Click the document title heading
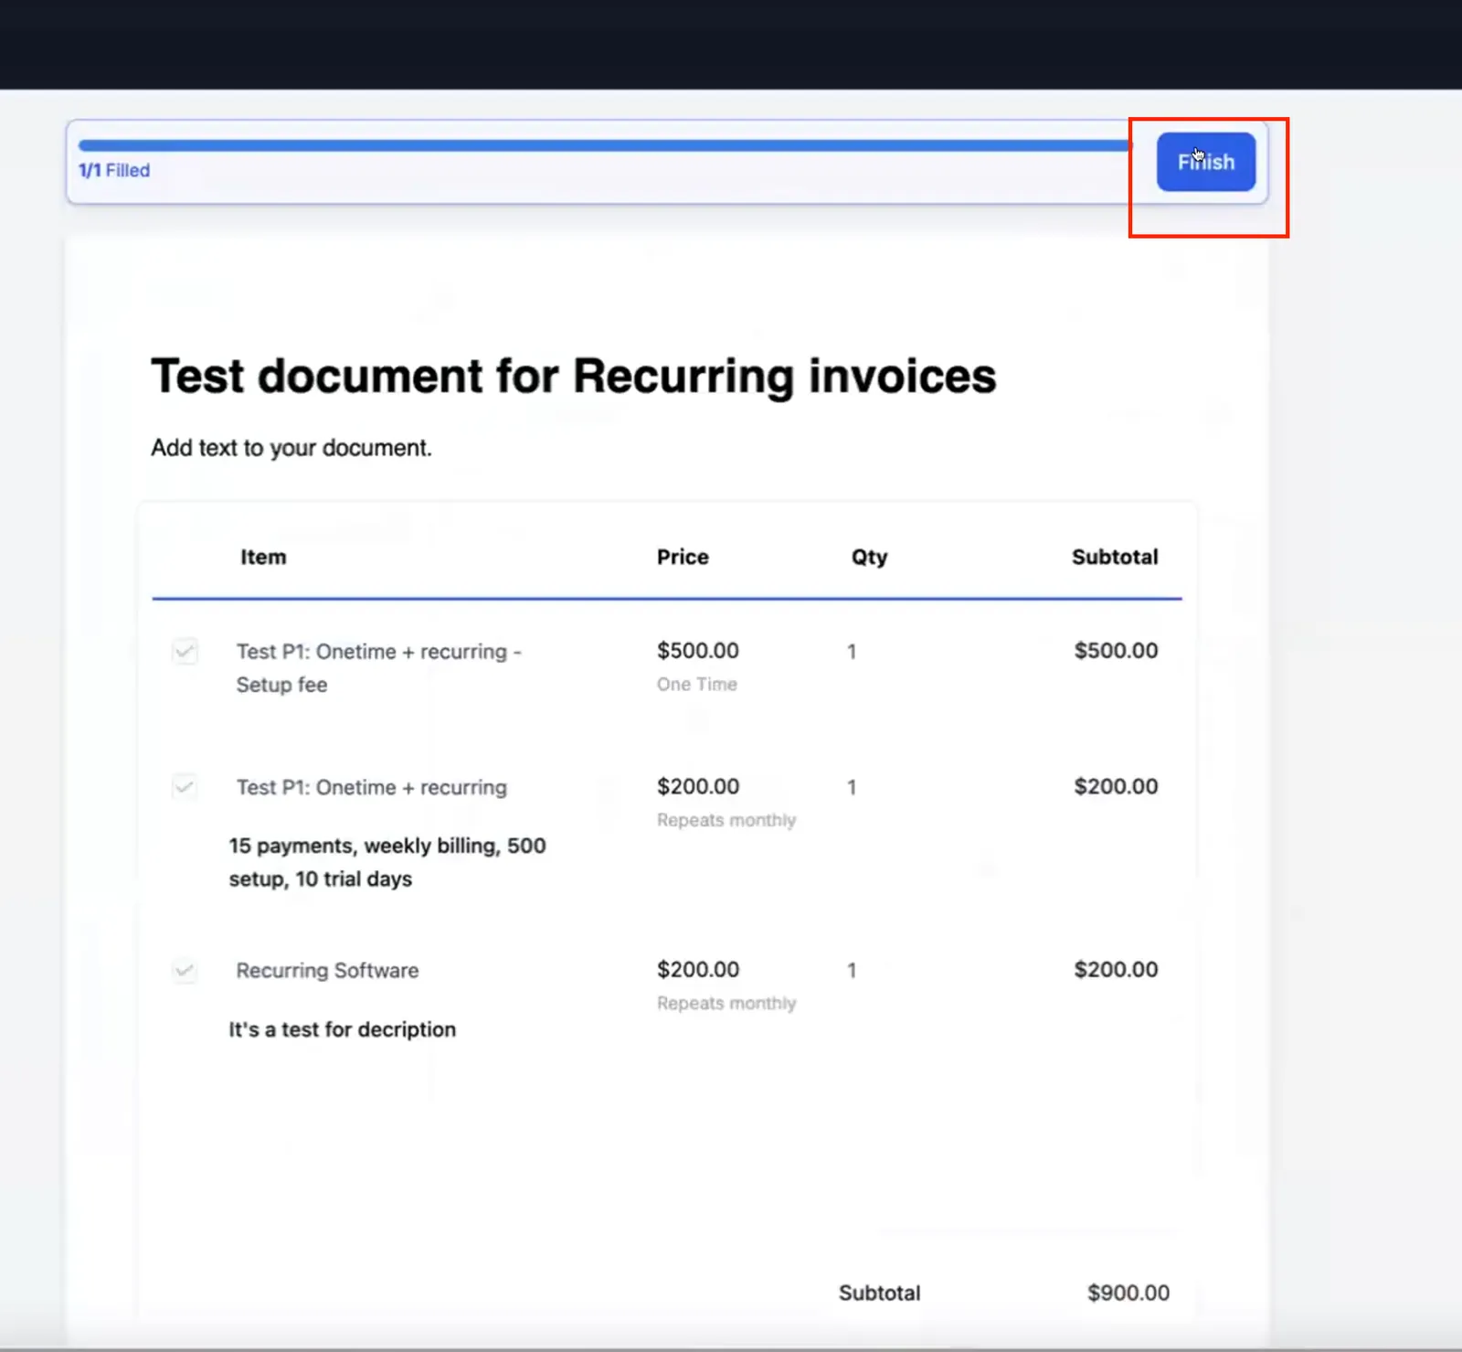Screen dimensions: 1462x1352 coord(573,377)
